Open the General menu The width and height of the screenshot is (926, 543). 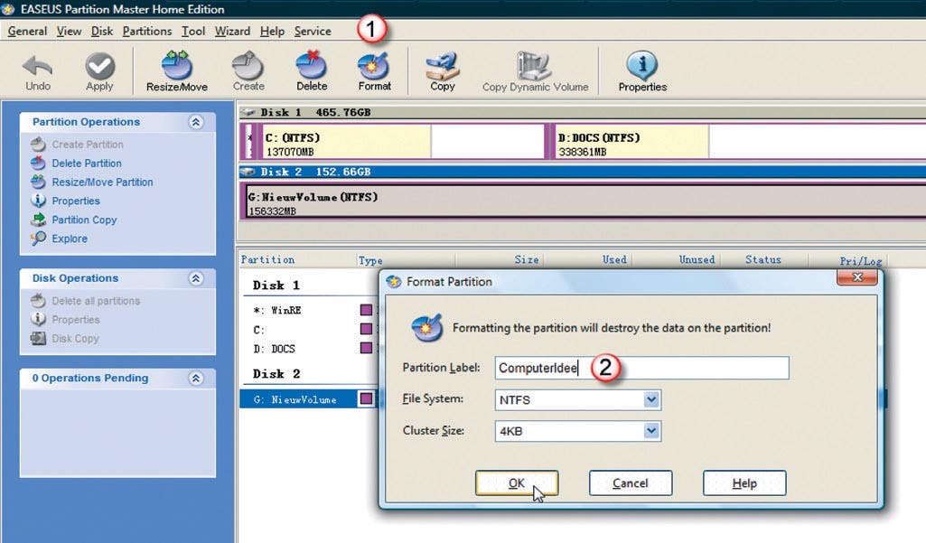[27, 32]
